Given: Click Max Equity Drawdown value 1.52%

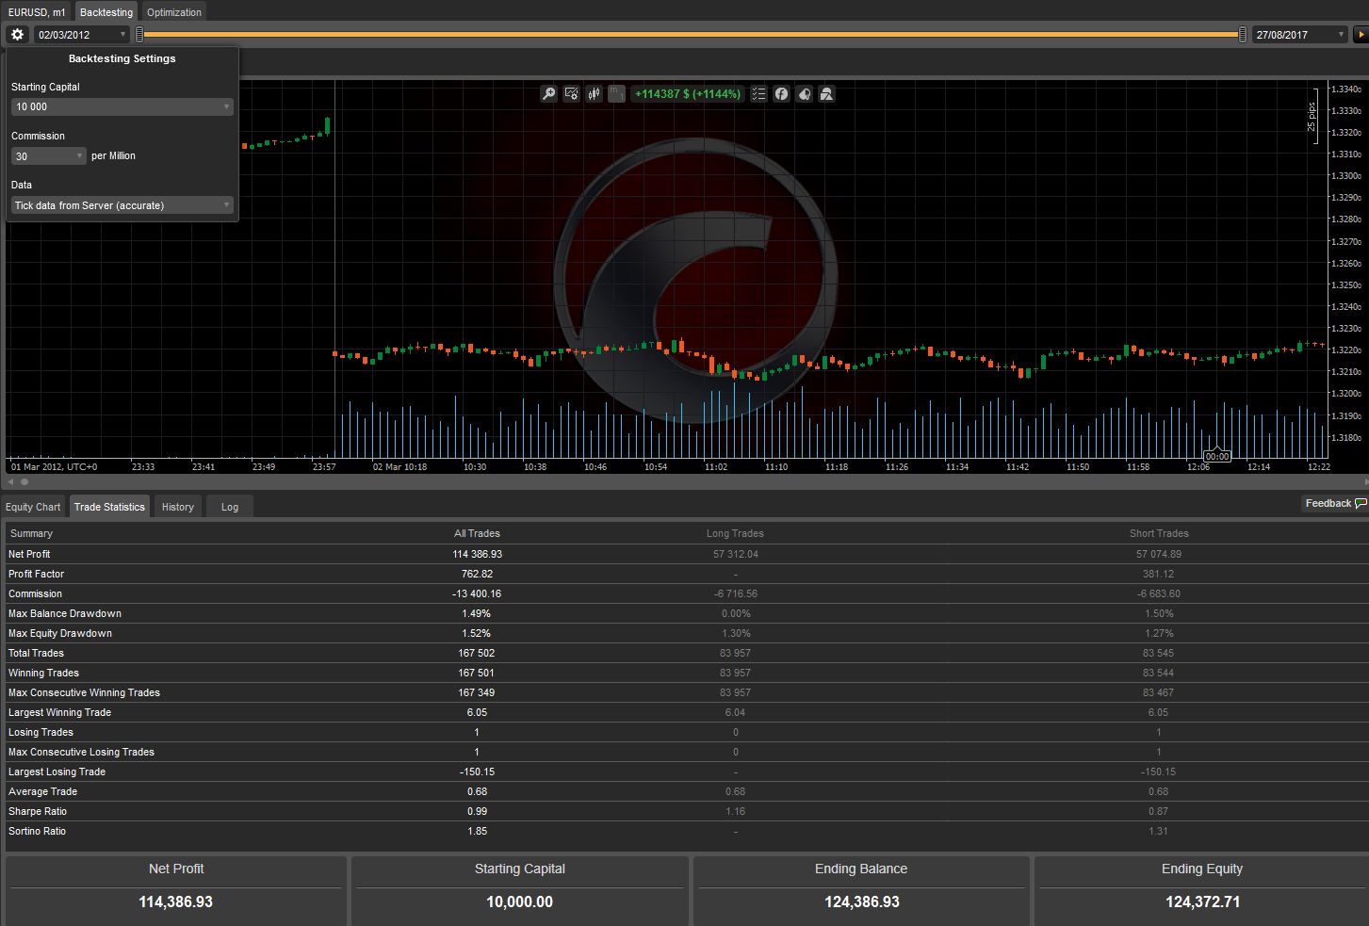Looking at the screenshot, I should (477, 634).
